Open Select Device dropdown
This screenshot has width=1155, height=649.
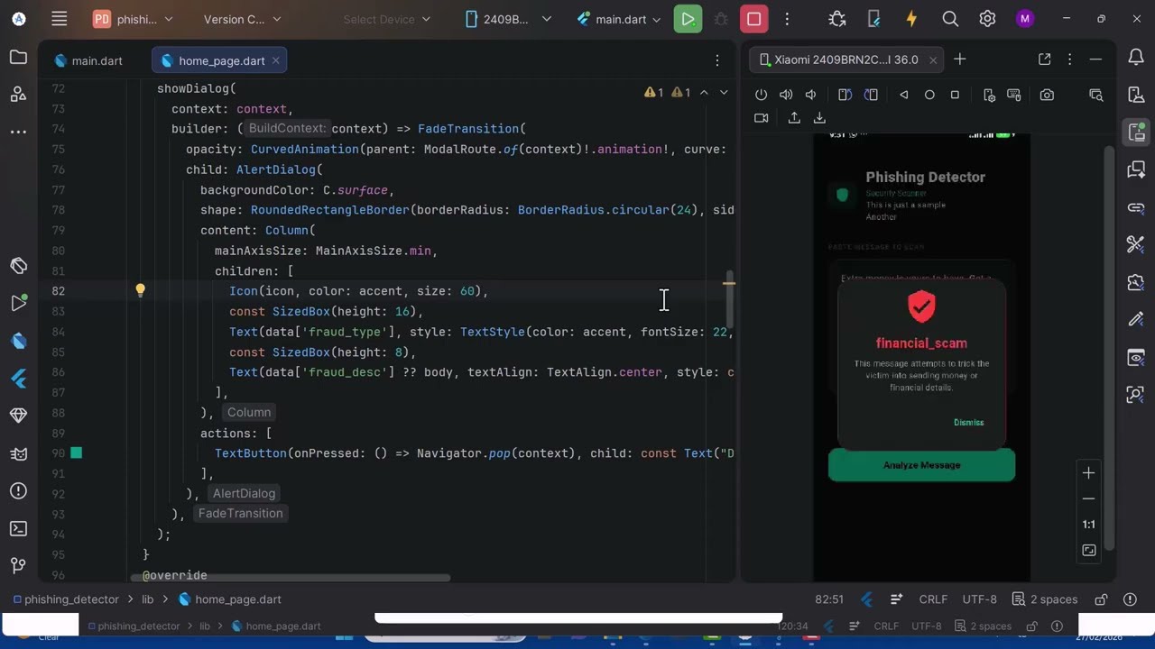(x=387, y=19)
